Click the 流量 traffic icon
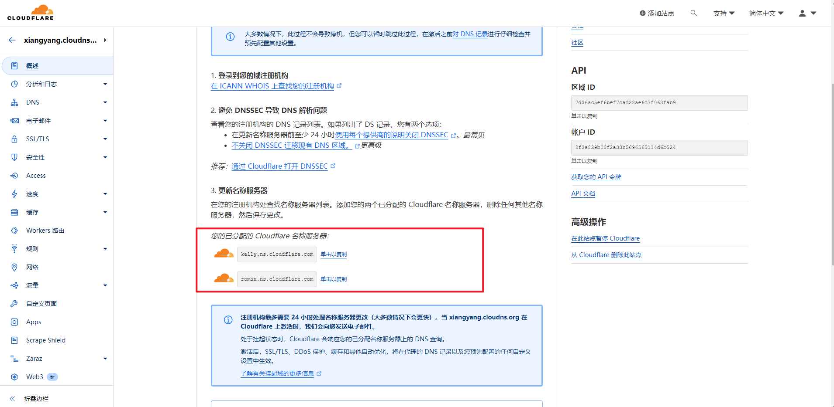The width and height of the screenshot is (834, 407). (x=14, y=285)
